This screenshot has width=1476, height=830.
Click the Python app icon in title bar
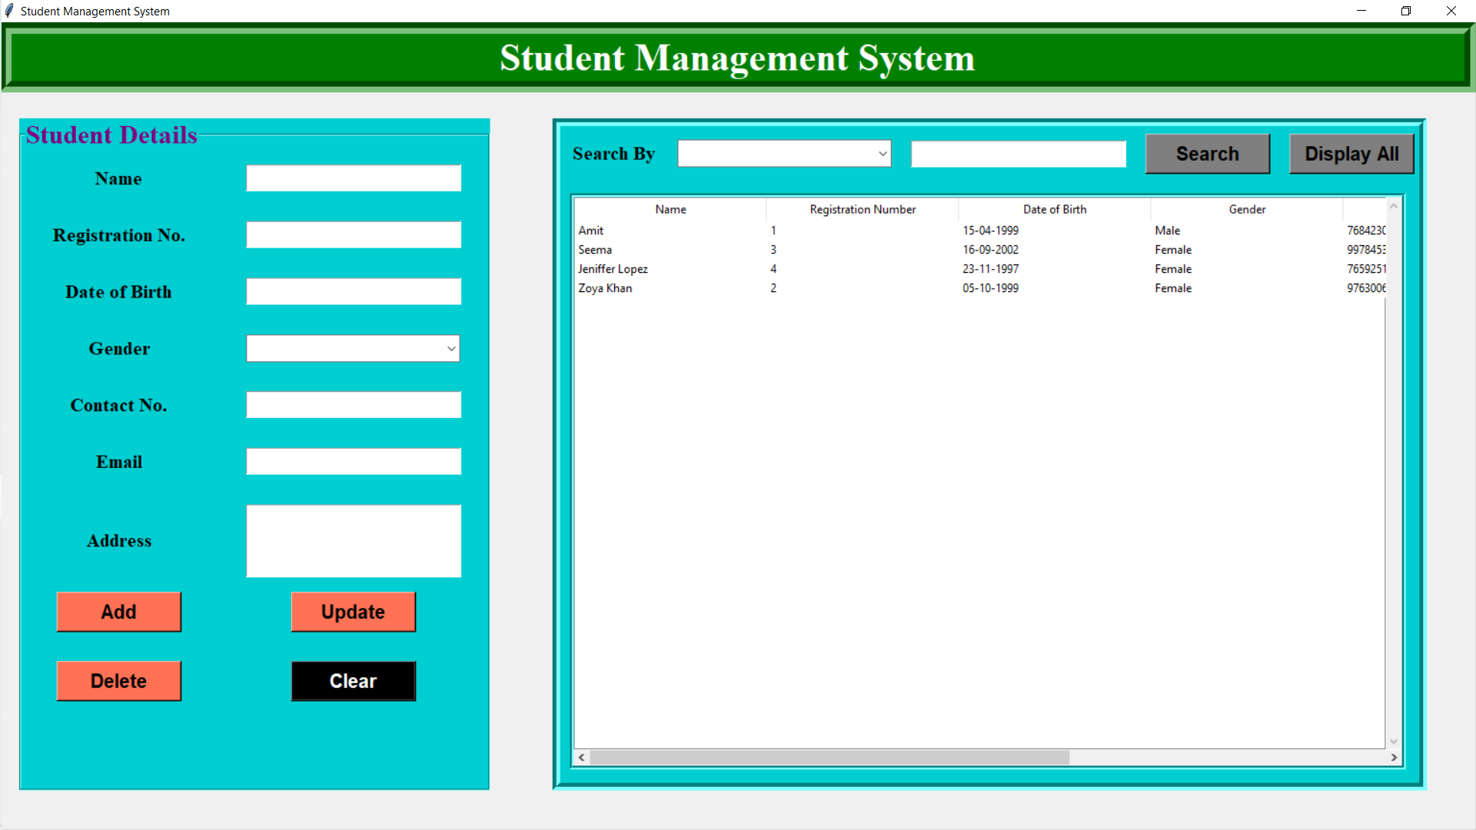click(8, 11)
